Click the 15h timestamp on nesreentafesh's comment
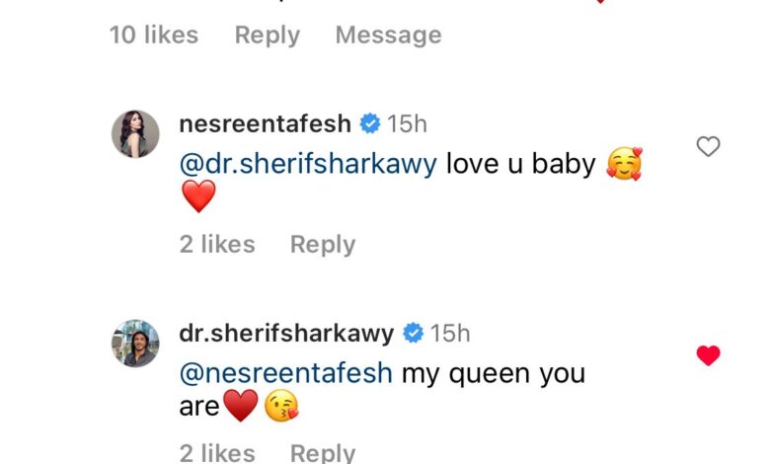Image resolution: width=770 pixels, height=464 pixels. coord(407,123)
